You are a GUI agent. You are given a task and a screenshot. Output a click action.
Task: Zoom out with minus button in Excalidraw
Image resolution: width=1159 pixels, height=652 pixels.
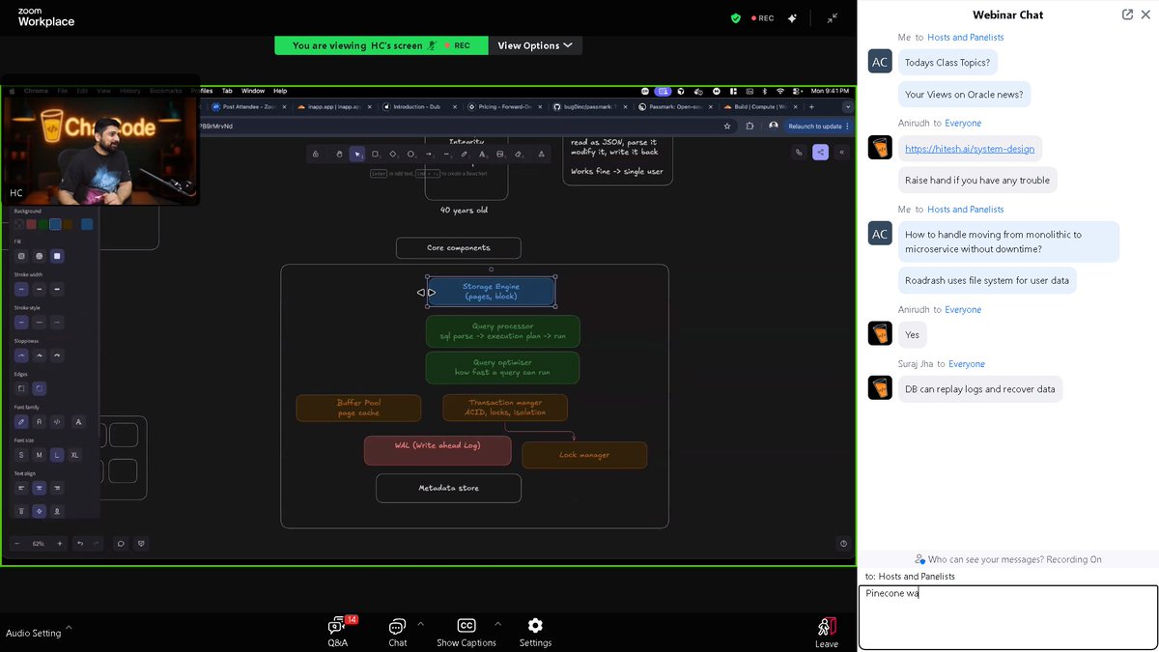point(17,544)
